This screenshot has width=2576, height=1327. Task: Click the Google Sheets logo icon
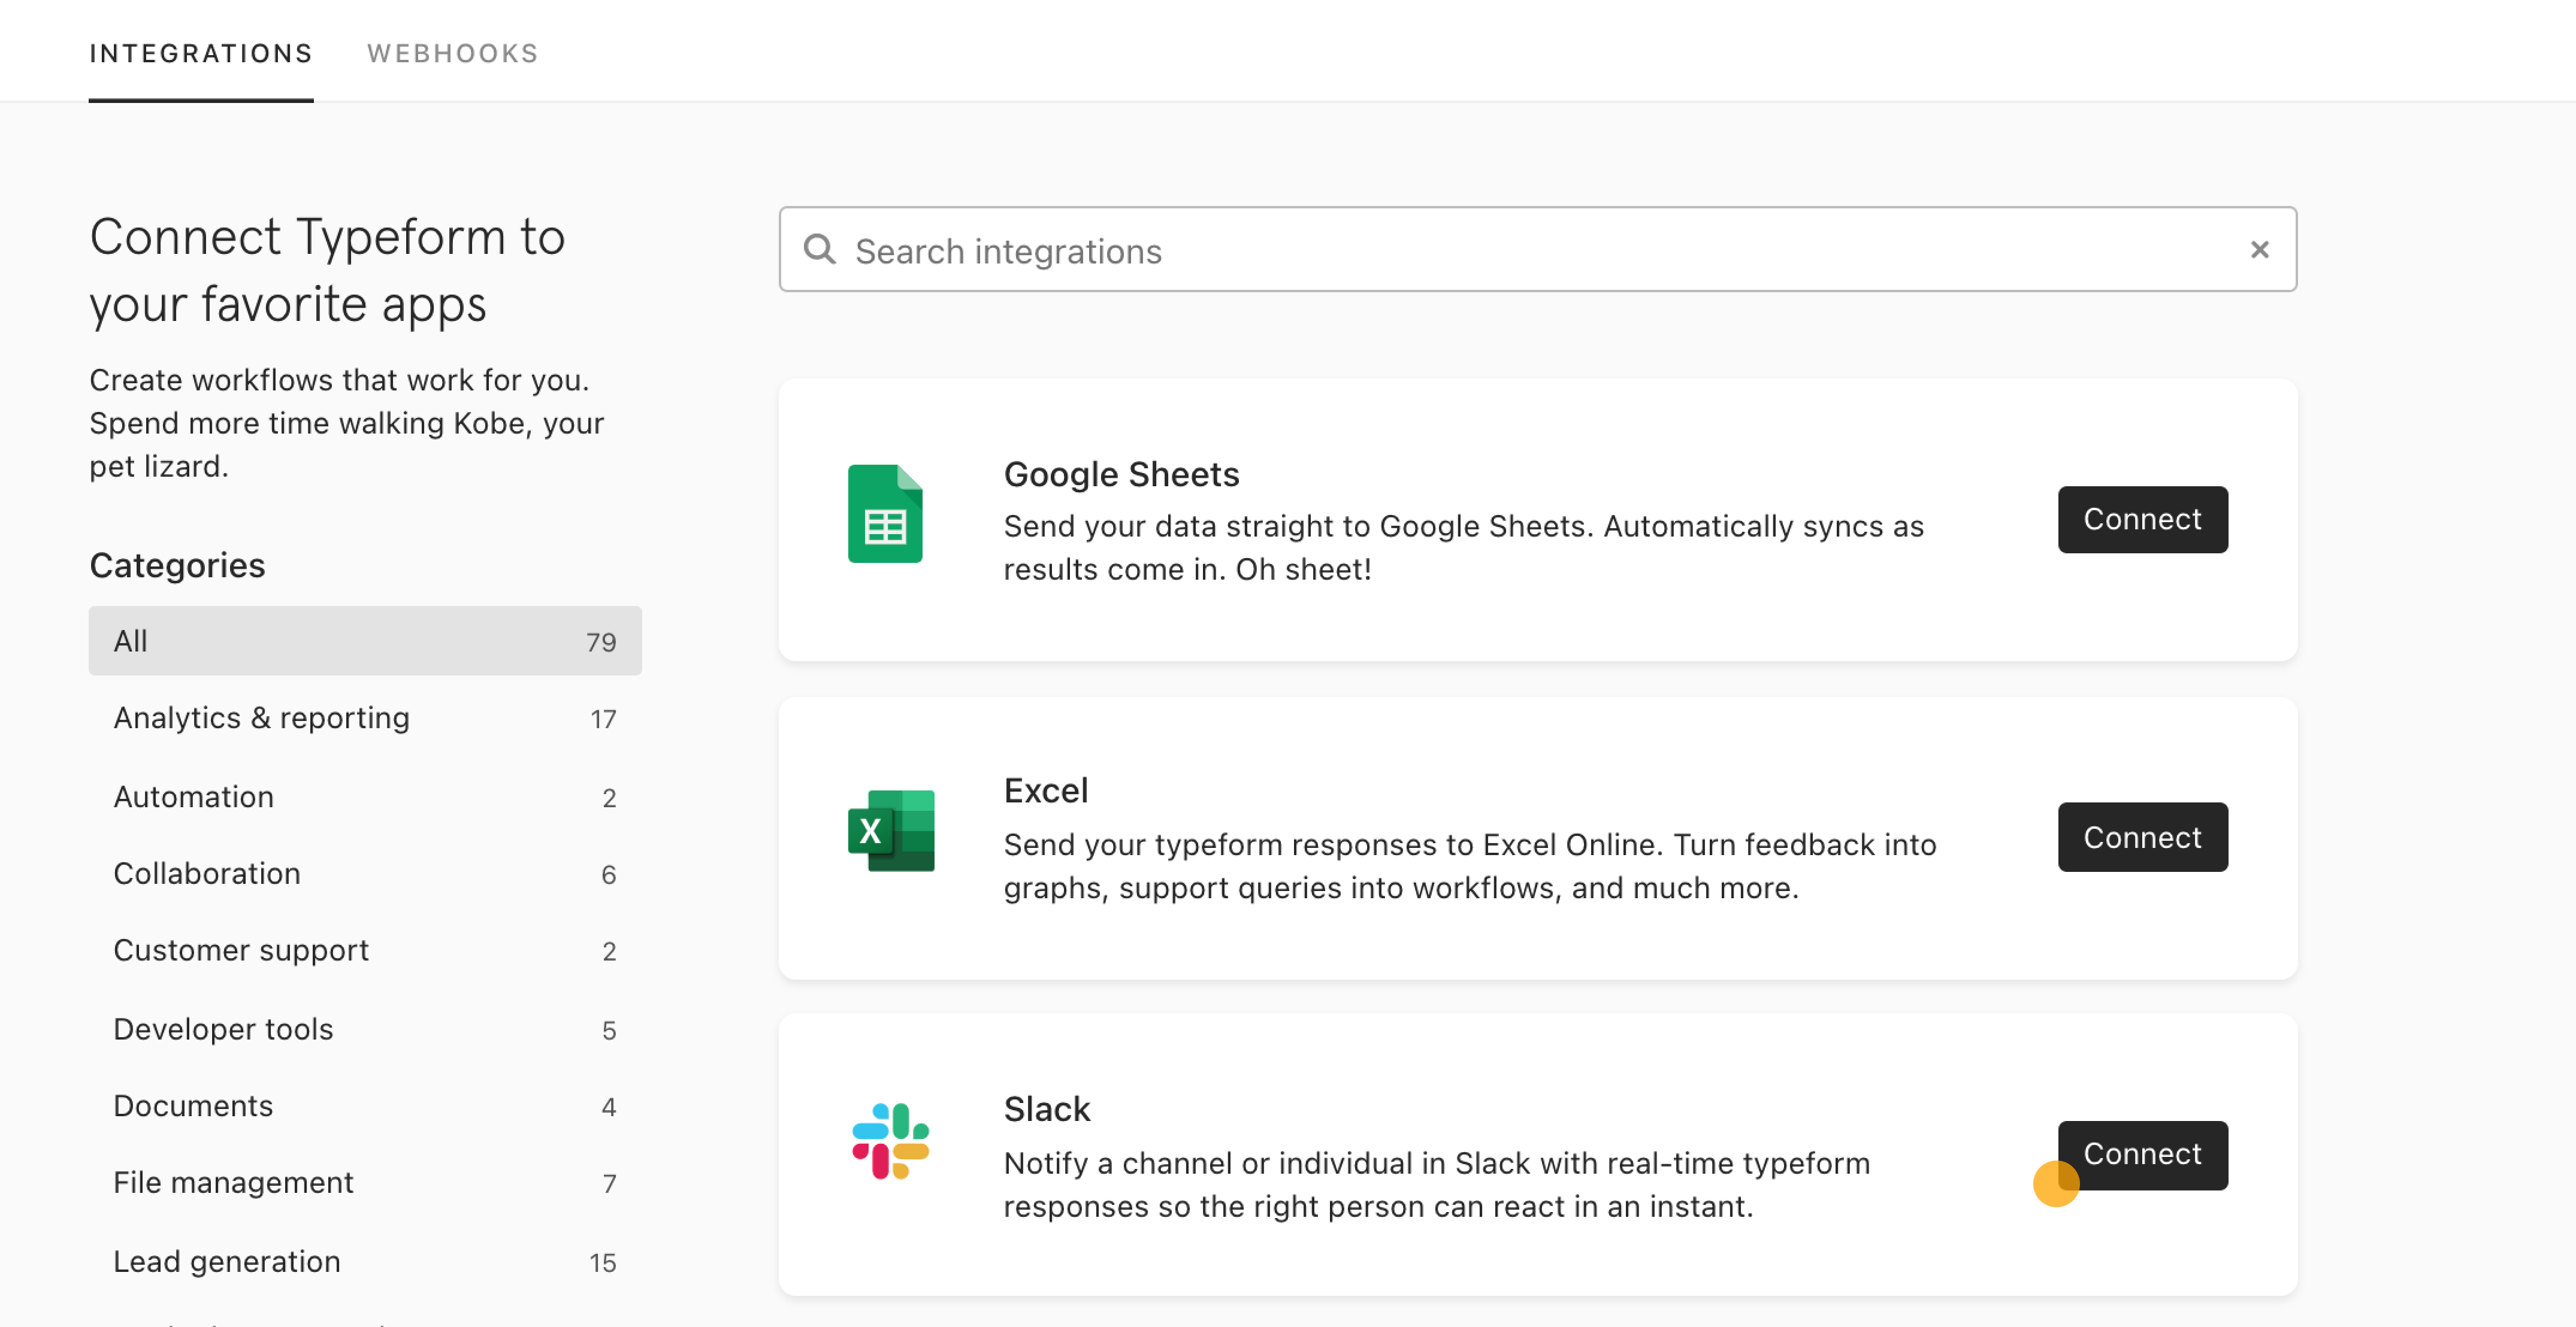point(885,514)
